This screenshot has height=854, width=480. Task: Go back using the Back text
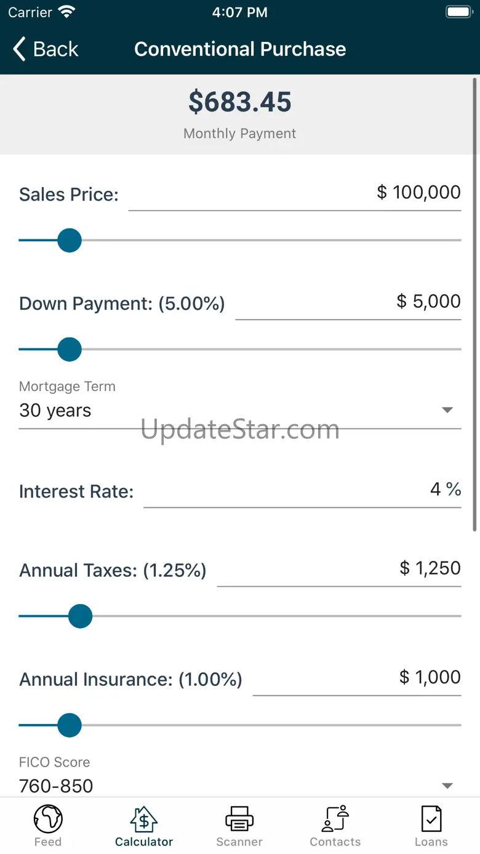56,49
